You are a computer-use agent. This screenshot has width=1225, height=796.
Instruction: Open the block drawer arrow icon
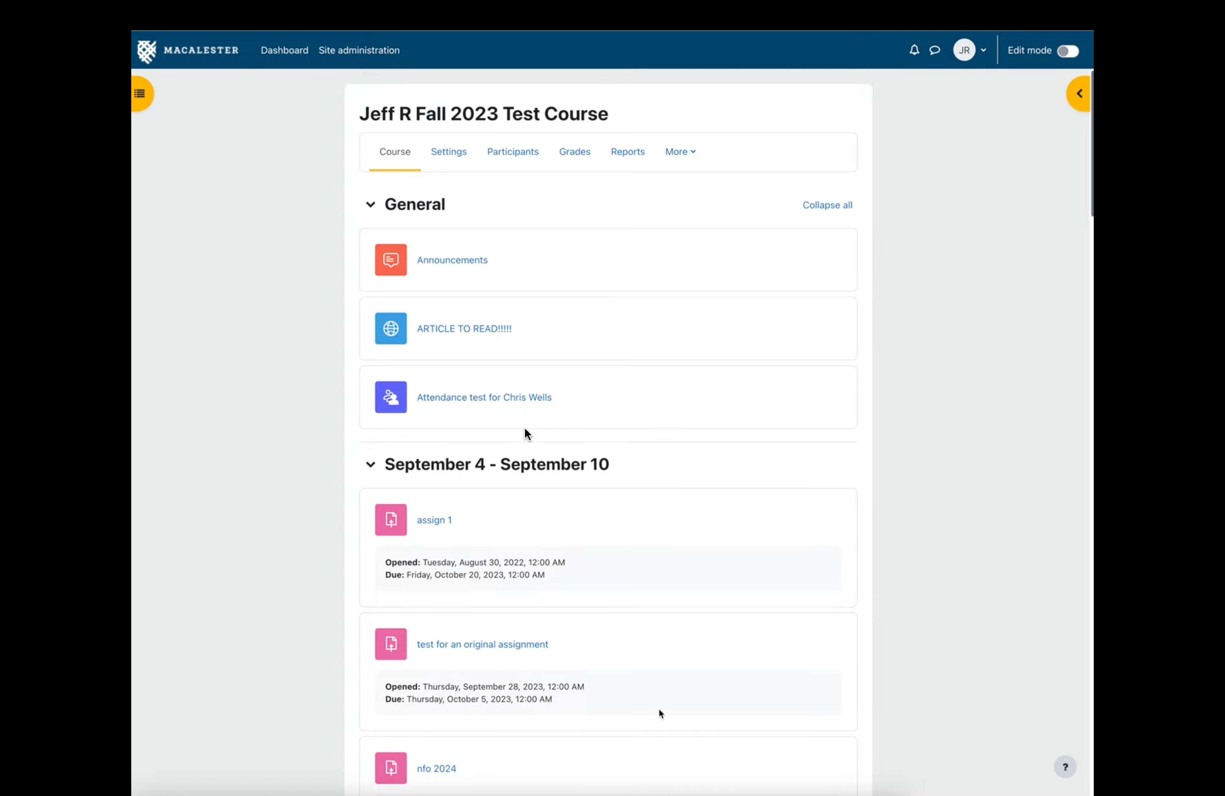(x=1079, y=94)
